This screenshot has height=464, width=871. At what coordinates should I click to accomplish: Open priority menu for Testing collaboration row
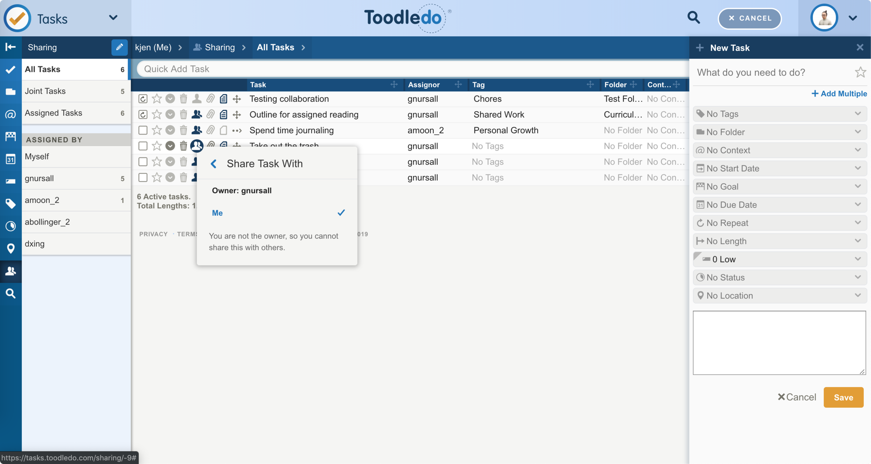coord(170,99)
